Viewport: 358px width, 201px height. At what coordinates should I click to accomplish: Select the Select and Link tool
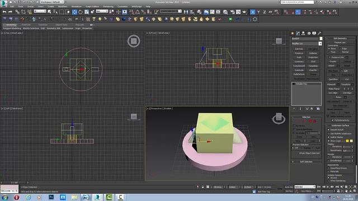[17, 12]
